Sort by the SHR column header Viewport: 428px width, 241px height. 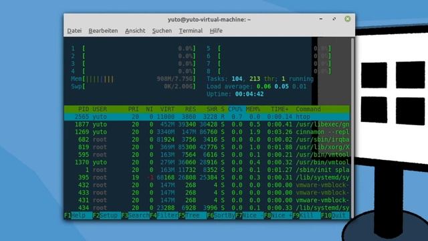click(x=212, y=109)
